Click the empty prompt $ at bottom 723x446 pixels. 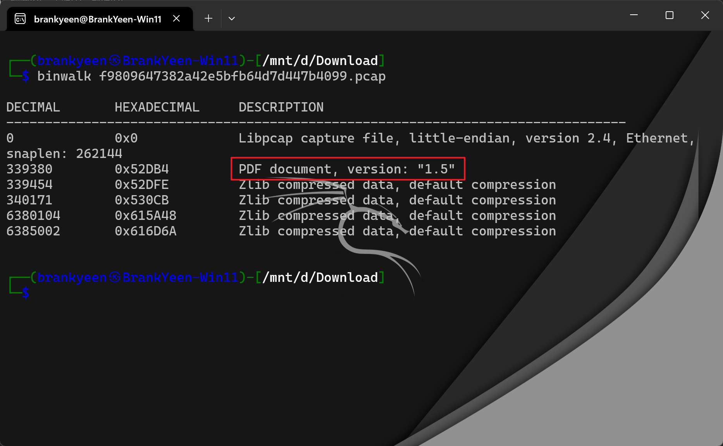click(x=26, y=293)
